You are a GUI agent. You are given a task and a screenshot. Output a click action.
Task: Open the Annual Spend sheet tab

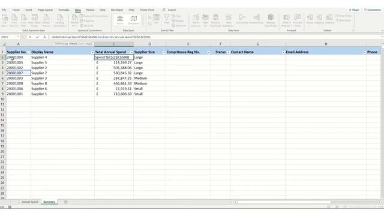[30, 202]
